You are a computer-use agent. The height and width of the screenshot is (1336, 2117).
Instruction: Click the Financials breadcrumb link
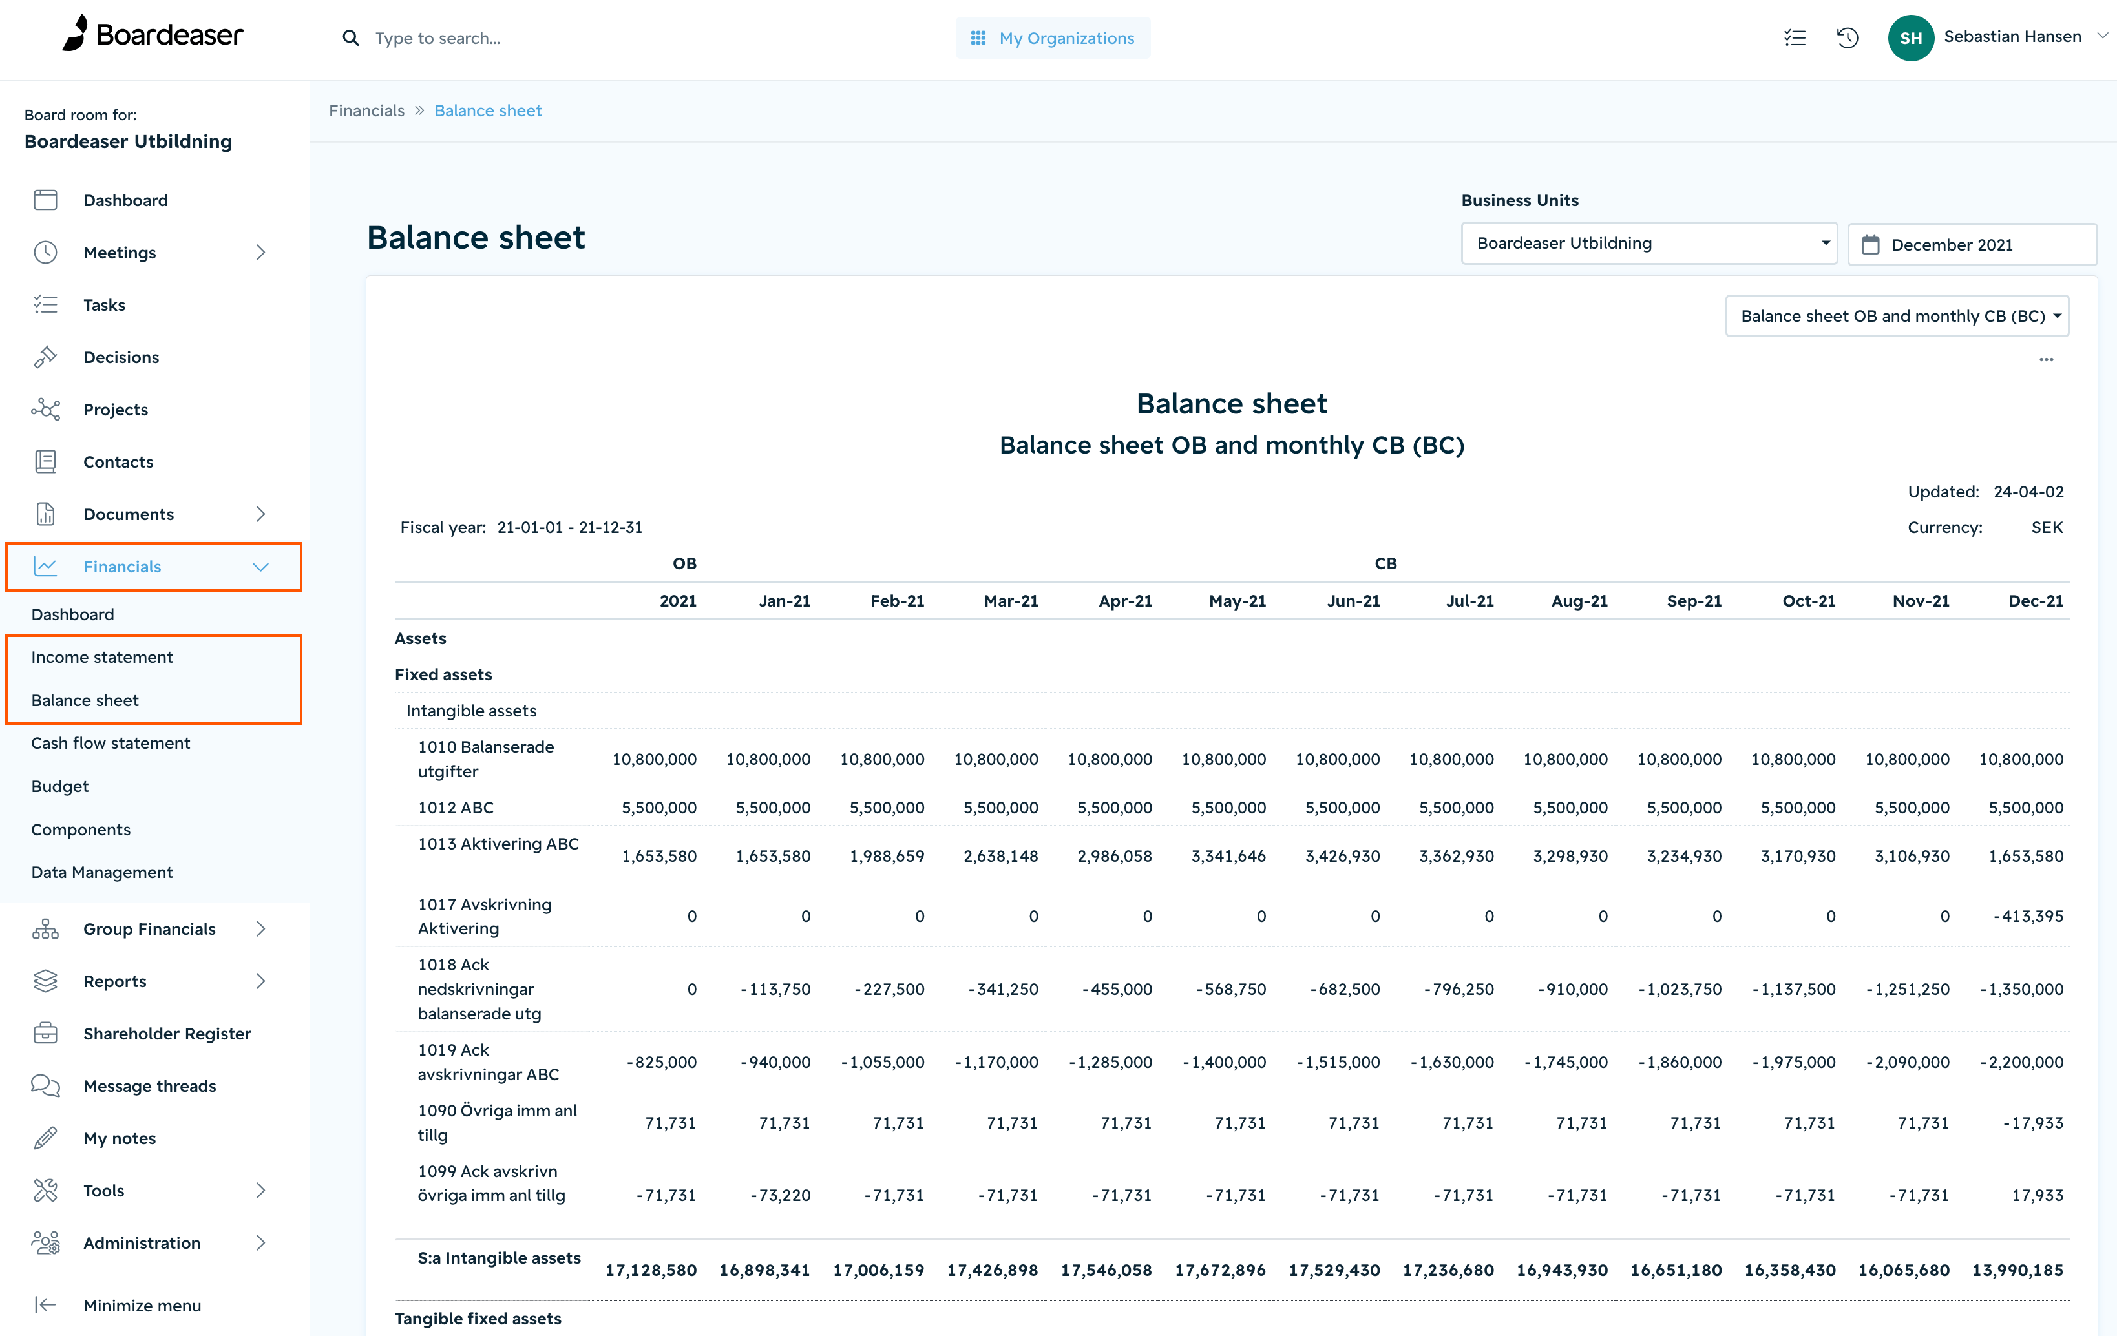click(x=366, y=110)
